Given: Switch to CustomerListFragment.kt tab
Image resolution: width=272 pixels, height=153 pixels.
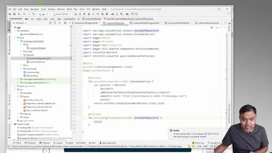Looking at the screenshot, I should click(85, 23).
